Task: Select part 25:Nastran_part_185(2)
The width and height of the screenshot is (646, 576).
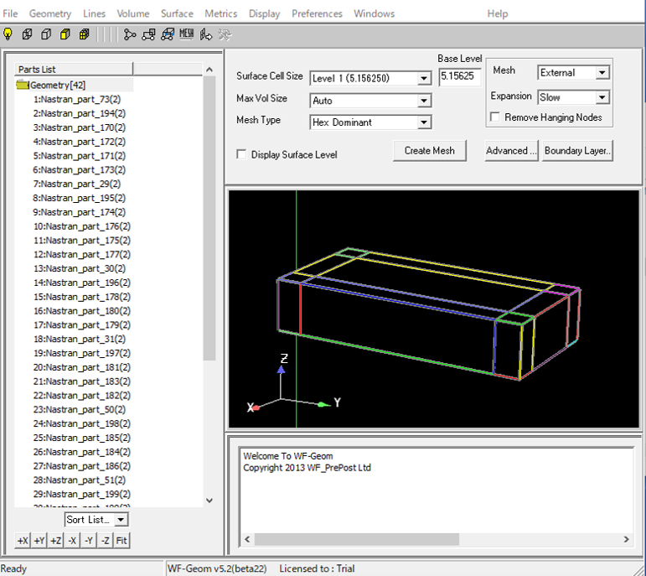Action: [x=82, y=438]
